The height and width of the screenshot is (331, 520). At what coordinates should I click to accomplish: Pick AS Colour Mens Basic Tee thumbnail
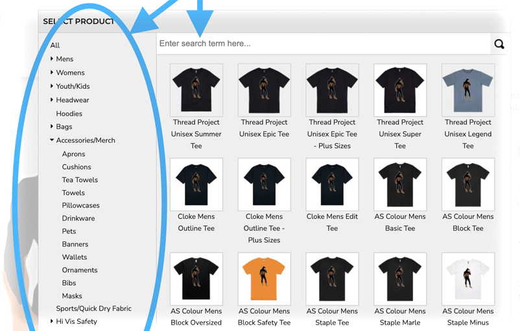[x=400, y=184]
